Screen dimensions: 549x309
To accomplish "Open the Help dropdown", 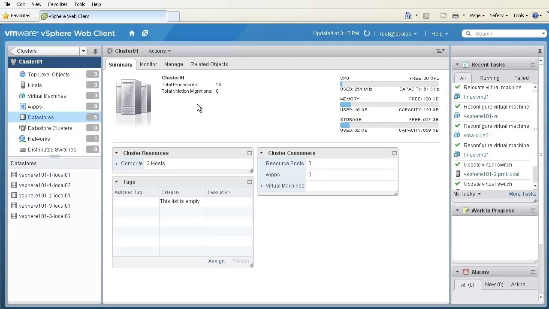I will pos(440,33).
